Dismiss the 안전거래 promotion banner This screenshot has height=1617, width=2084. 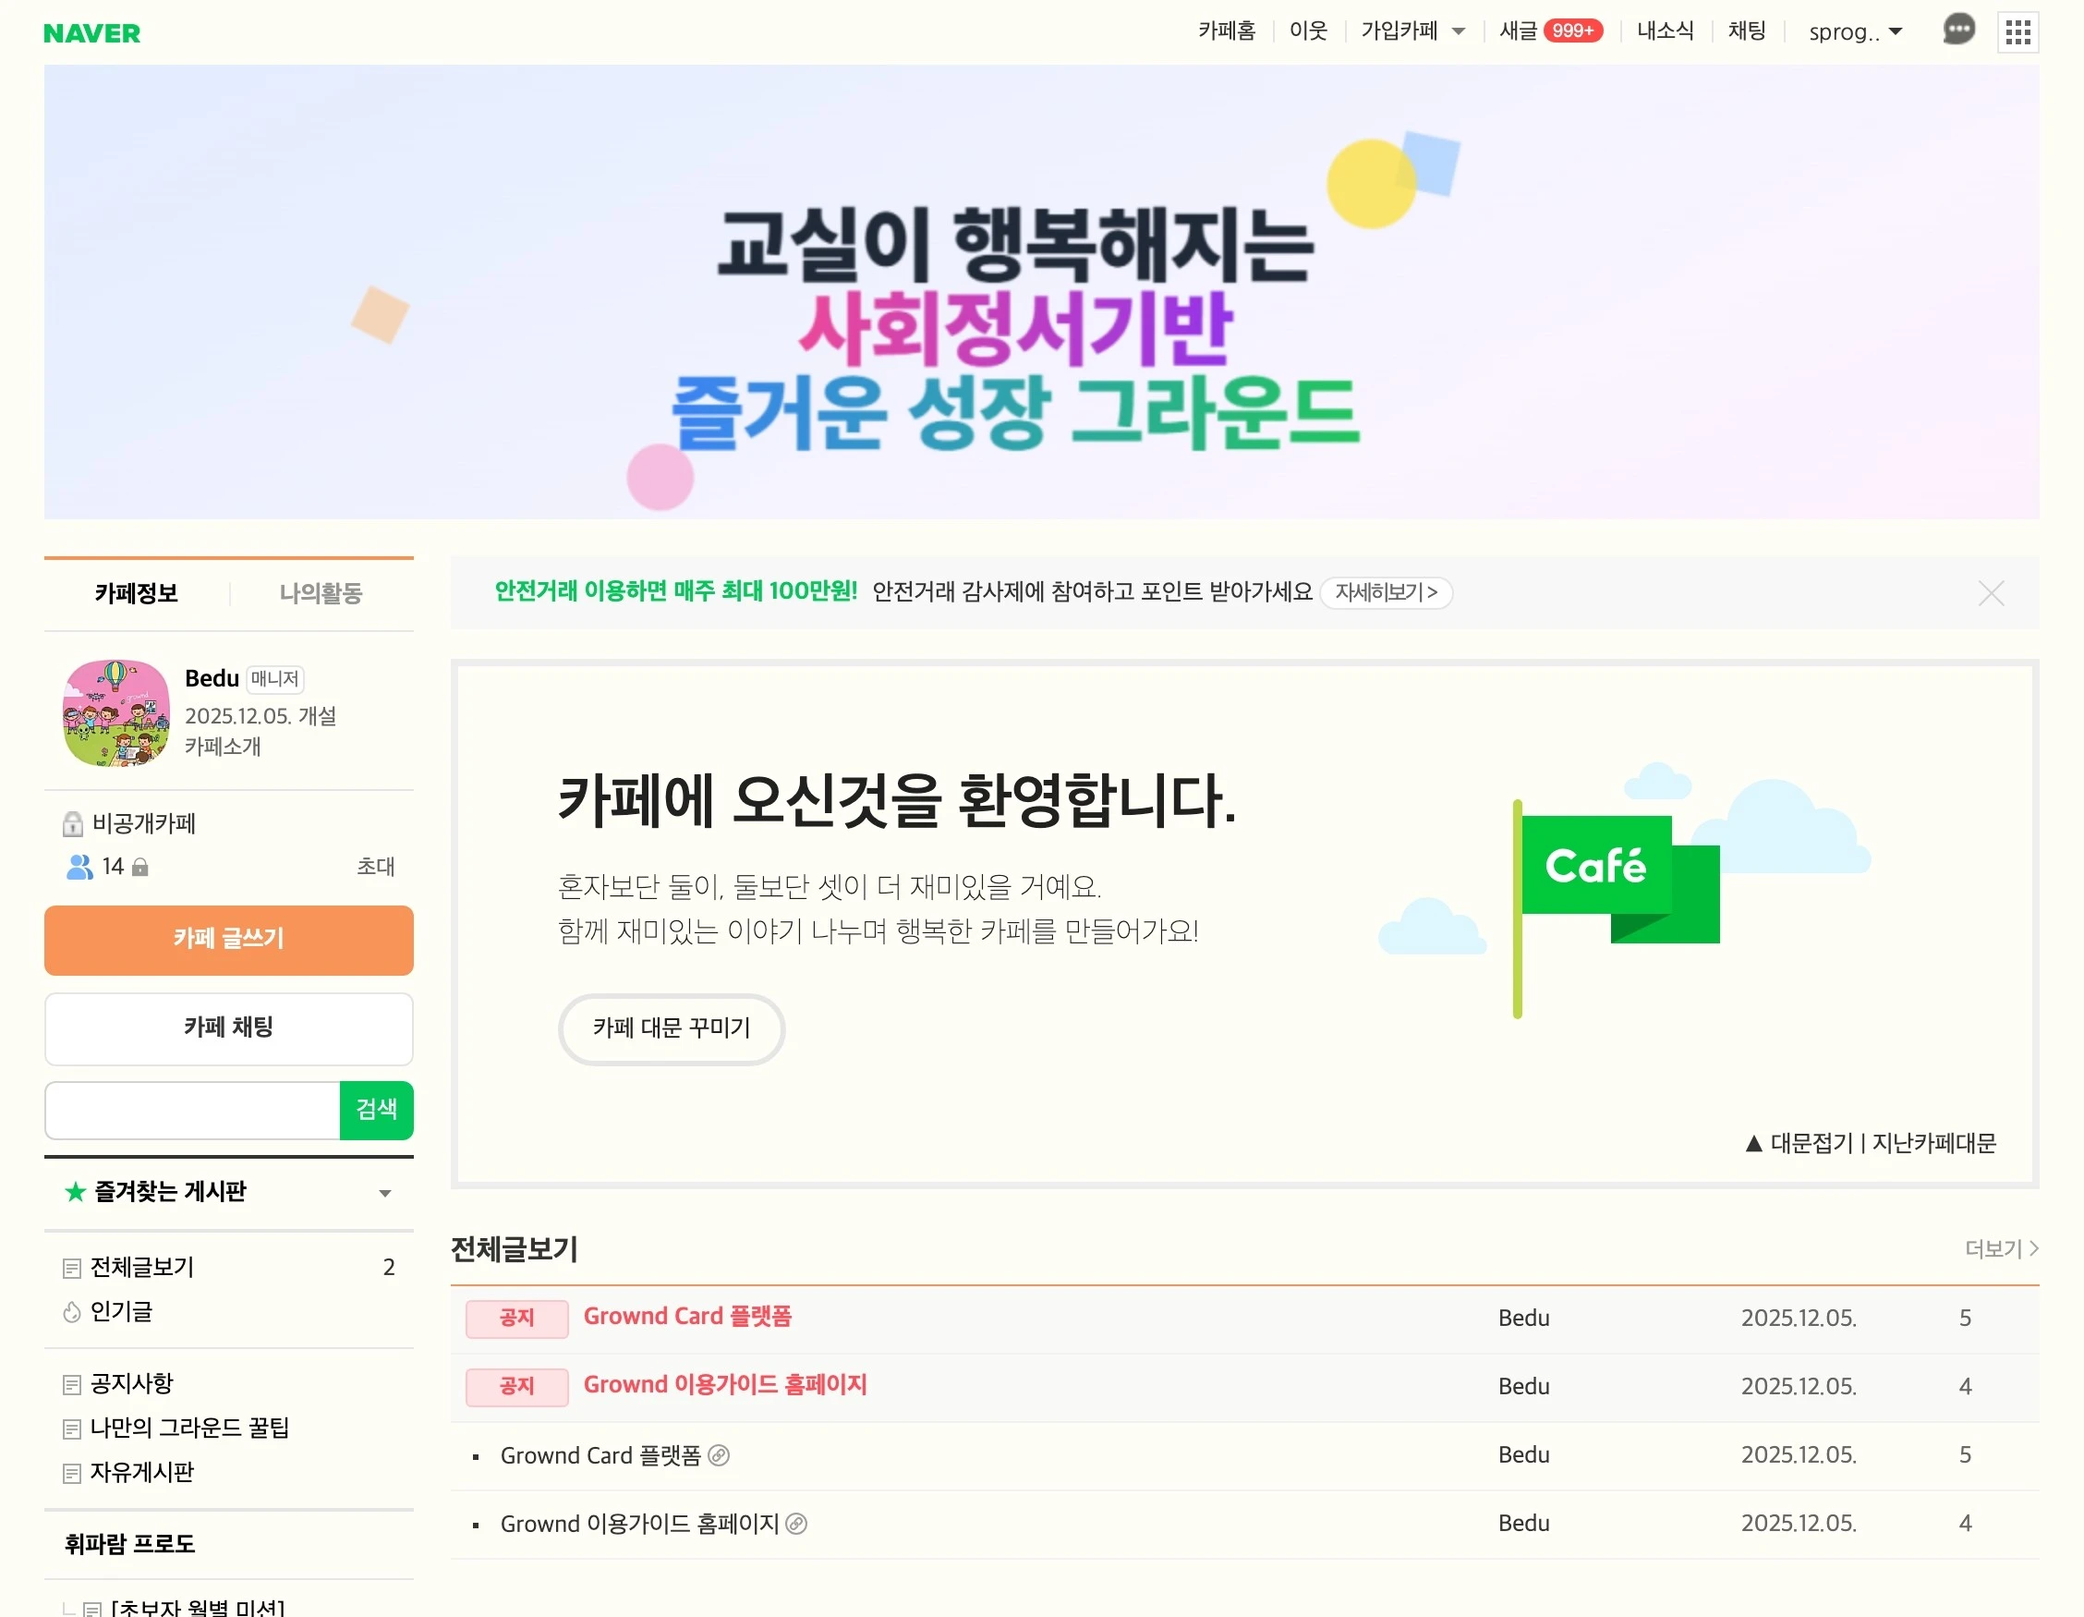pyautogui.click(x=1991, y=594)
